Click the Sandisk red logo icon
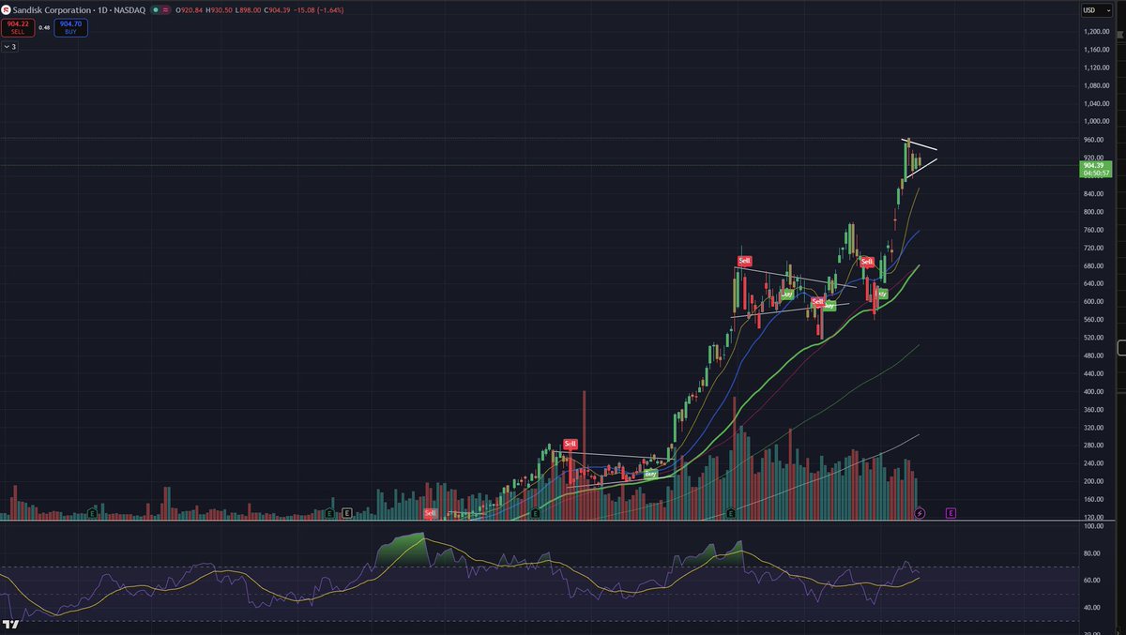This screenshot has height=635, width=1126. coord(7,9)
